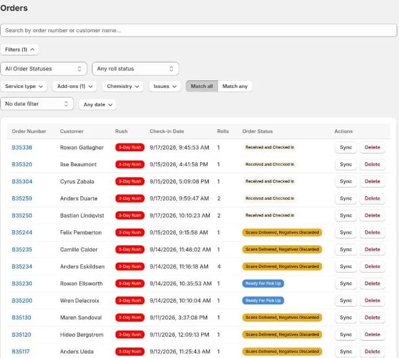Screen dimensions: 399x358
Task: Delete Ilse Beaumont's order
Action: click(372, 165)
